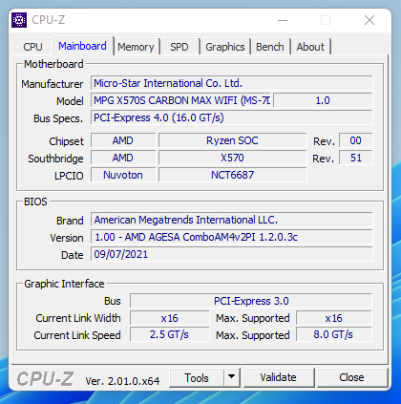This screenshot has height=404, width=401.
Task: Click the Southbridge Rev. value 51
Action: click(355, 158)
